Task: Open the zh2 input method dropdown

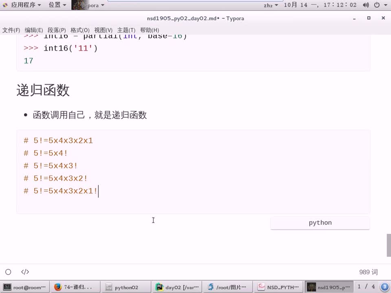Action: coord(271,5)
